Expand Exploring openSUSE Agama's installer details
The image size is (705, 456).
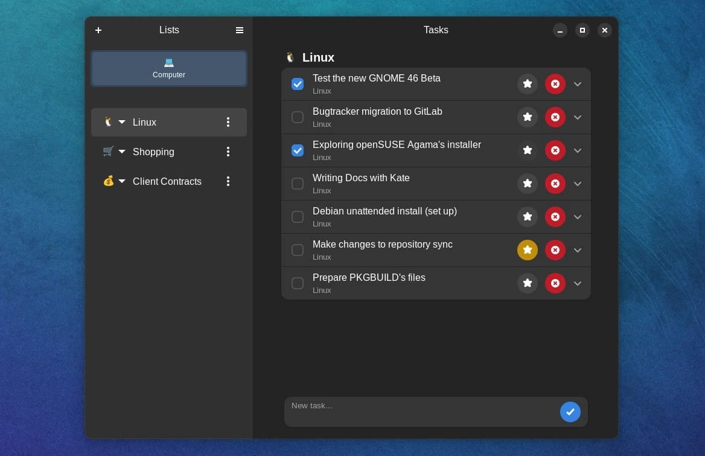click(578, 150)
